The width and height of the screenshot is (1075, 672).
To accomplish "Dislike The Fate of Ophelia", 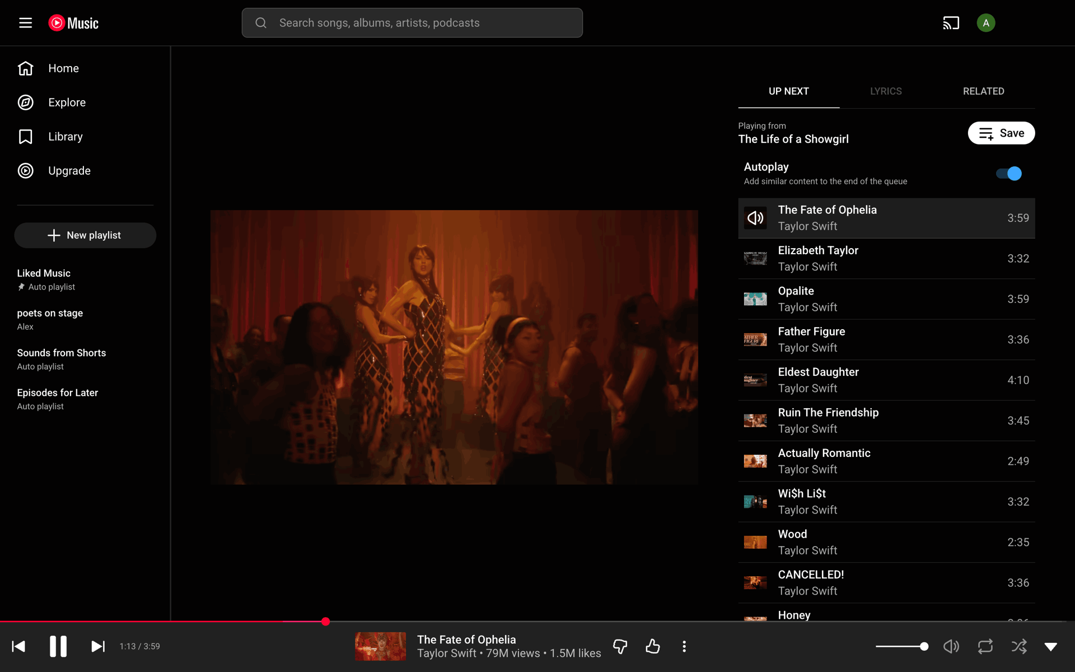I will [x=620, y=646].
